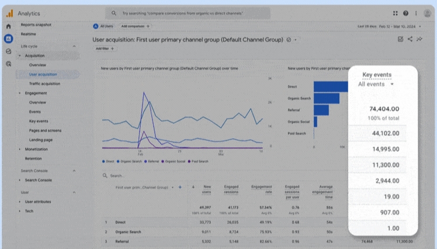Collapse the Acquisition tree node
This screenshot has height=249, width=437.
click(x=19, y=56)
